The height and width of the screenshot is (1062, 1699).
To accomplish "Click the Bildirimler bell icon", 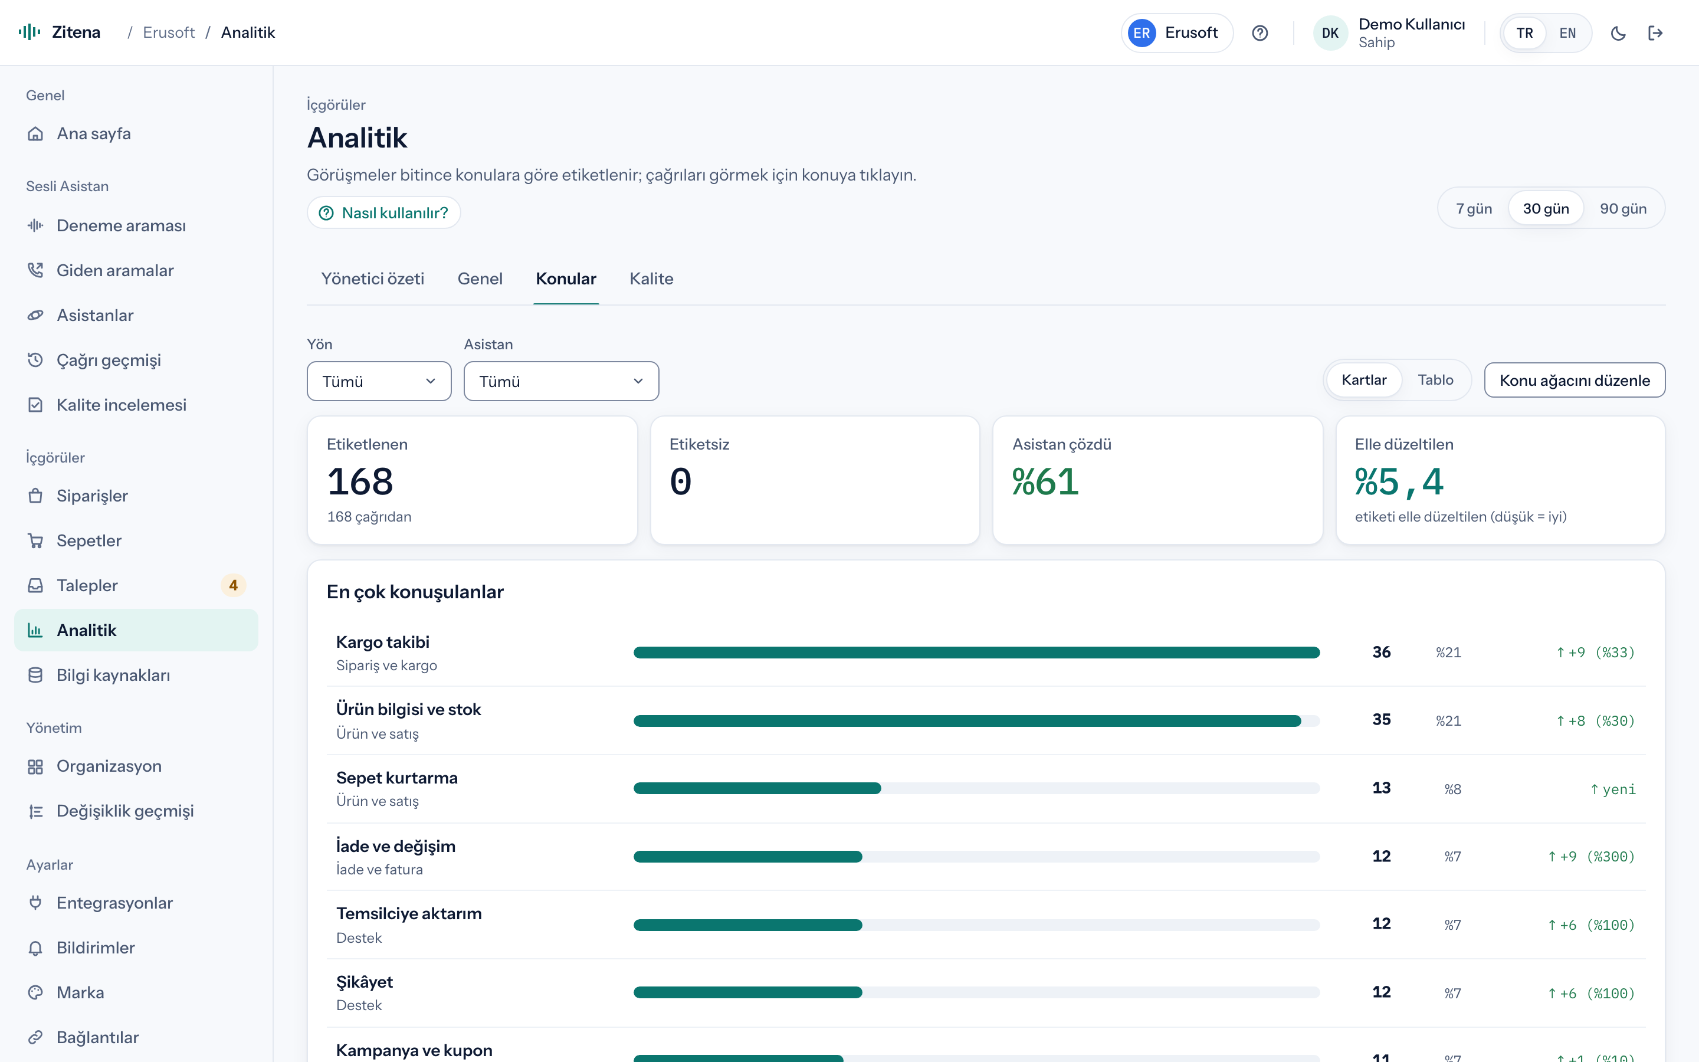I will point(35,948).
